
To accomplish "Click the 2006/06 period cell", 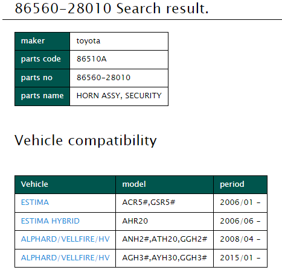I will [240, 221].
